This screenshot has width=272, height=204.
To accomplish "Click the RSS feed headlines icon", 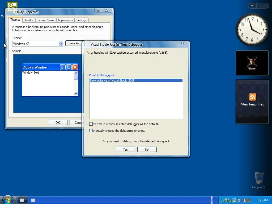I will point(252,97).
